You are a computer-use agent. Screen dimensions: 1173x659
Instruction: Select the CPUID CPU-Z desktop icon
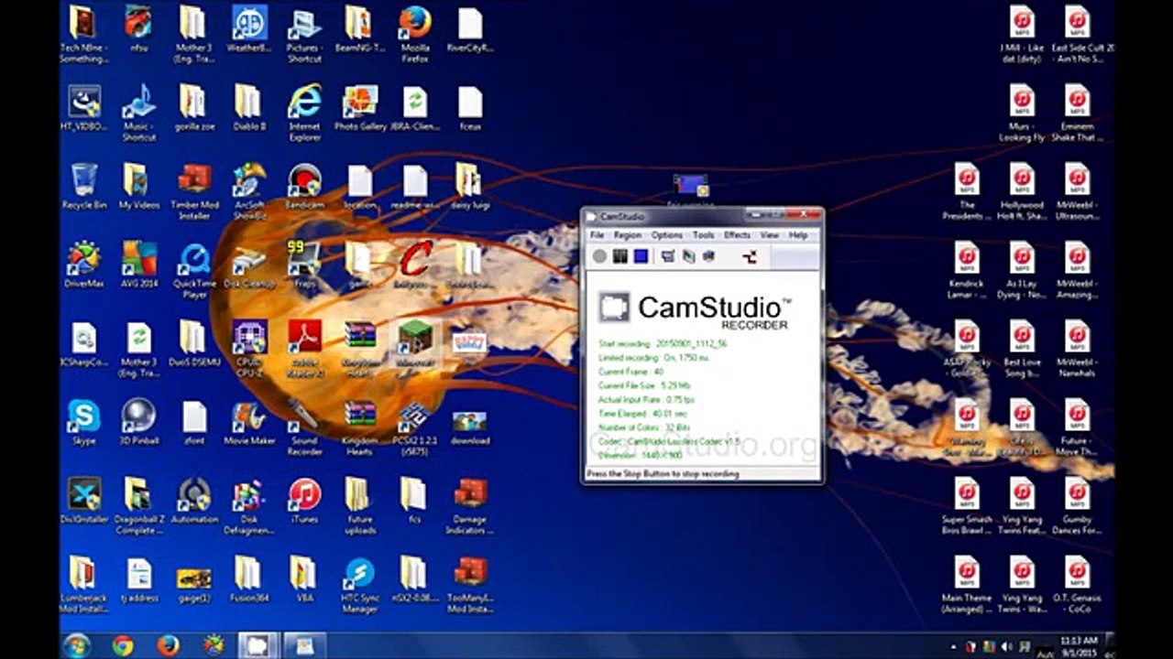pyautogui.click(x=249, y=350)
